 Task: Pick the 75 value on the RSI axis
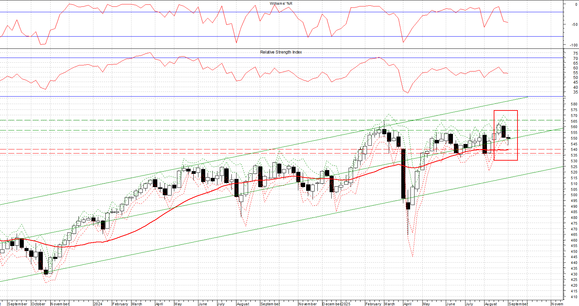point(575,54)
